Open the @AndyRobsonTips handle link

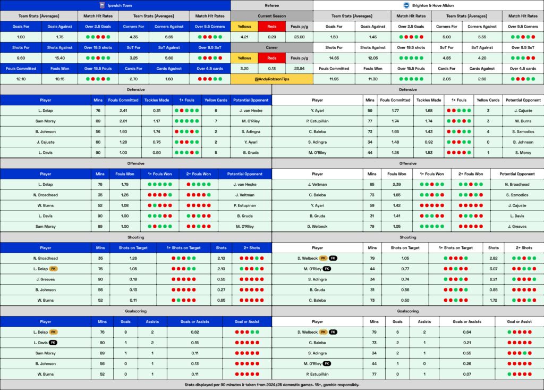click(271, 79)
